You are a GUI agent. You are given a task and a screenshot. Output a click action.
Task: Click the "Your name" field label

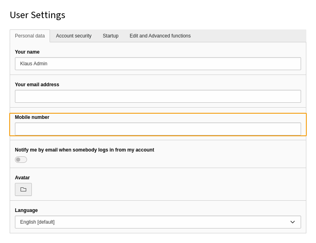27,52
